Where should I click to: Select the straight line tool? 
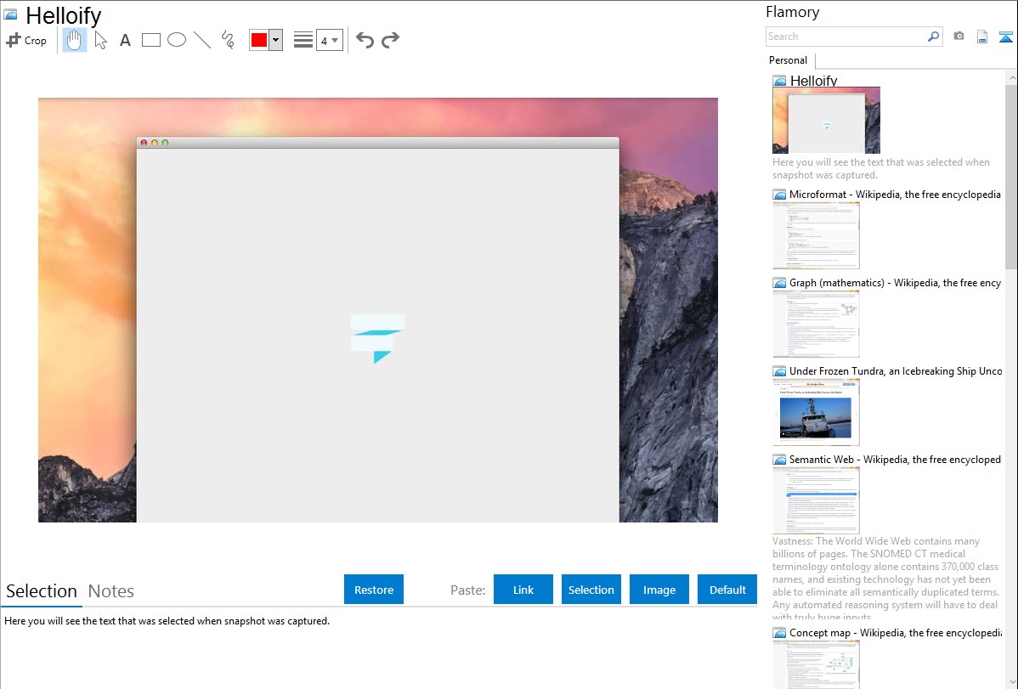202,40
